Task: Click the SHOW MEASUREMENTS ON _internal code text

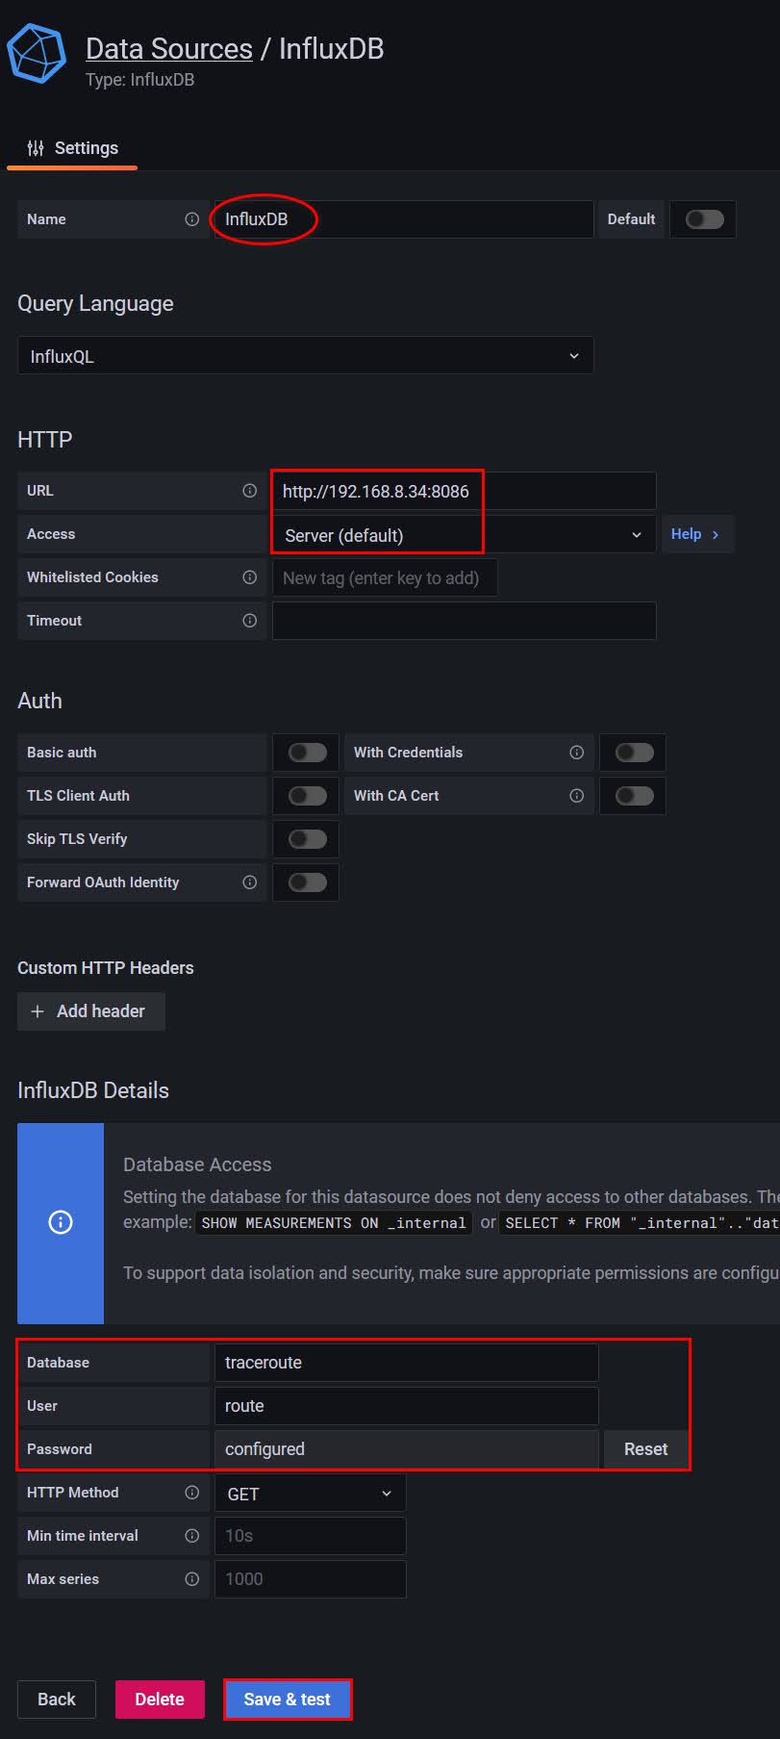Action: (x=334, y=1223)
